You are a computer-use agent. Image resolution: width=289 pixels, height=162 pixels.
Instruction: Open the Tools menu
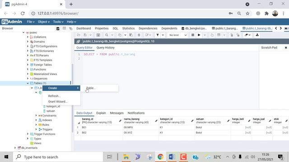pos(58,22)
